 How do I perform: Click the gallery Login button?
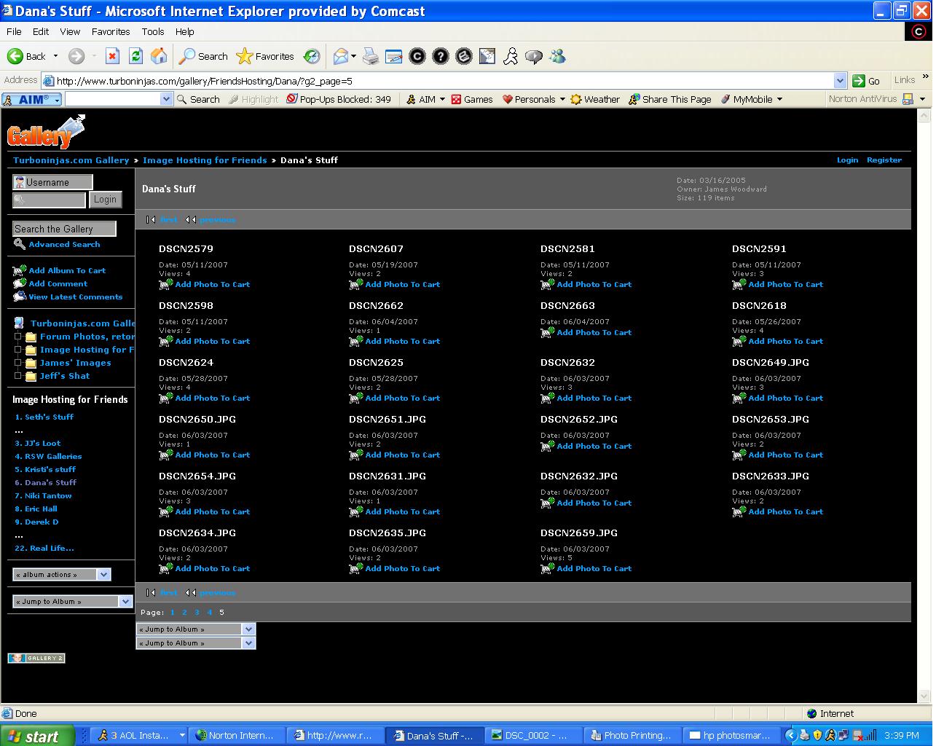(105, 200)
